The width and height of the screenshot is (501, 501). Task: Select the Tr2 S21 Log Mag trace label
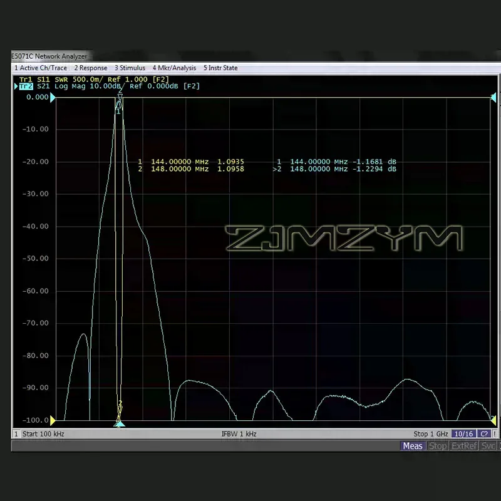[x=109, y=86]
